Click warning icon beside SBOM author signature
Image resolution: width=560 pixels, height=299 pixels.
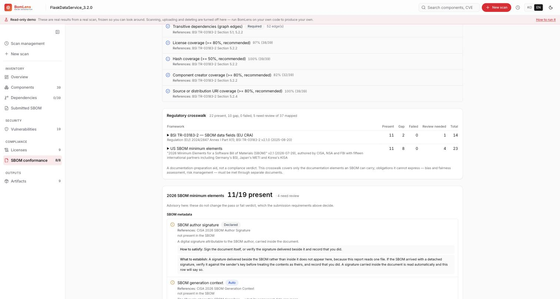pyautogui.click(x=172, y=224)
